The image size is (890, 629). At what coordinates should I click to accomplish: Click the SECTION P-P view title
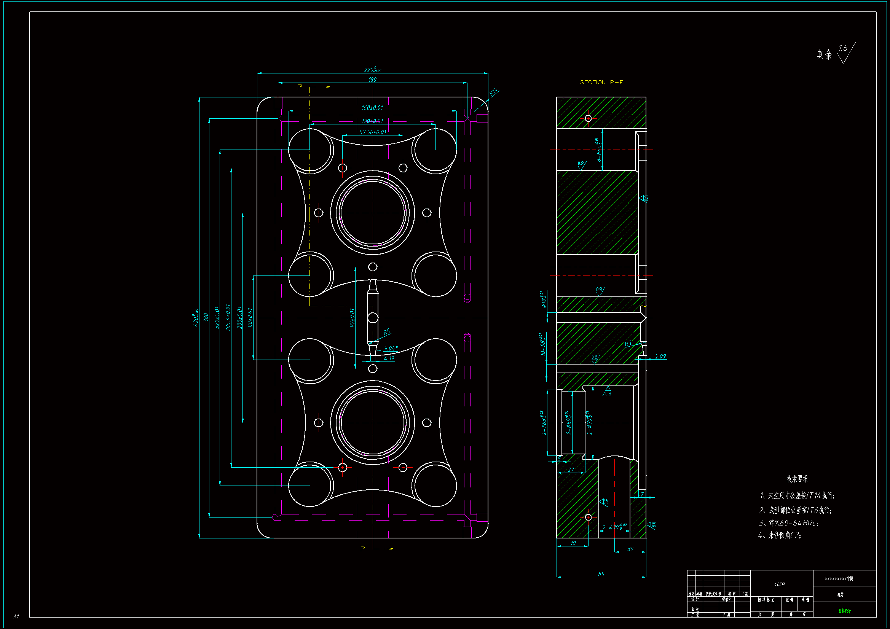(x=601, y=82)
